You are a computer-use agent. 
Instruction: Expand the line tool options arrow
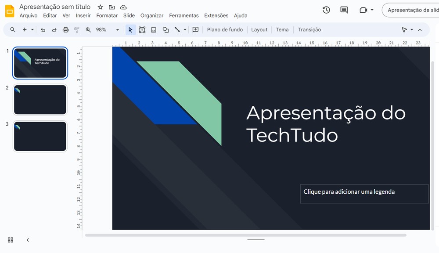[x=184, y=29]
